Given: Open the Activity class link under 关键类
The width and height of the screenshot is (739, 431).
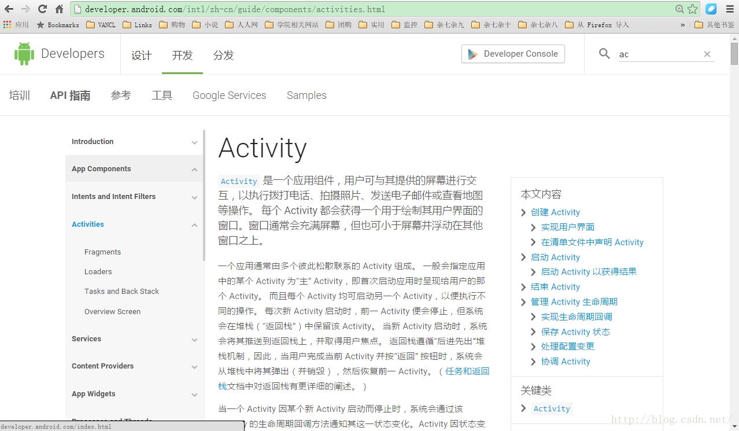Looking at the screenshot, I should click(x=552, y=408).
